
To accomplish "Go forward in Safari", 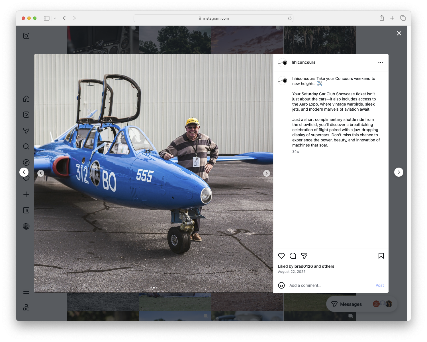I will pos(74,18).
